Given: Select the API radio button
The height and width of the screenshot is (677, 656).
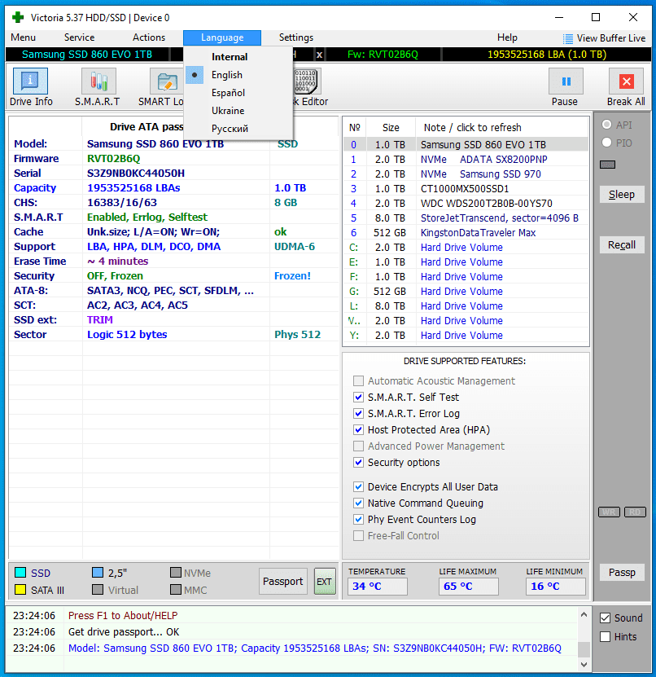Looking at the screenshot, I should pos(606,125).
